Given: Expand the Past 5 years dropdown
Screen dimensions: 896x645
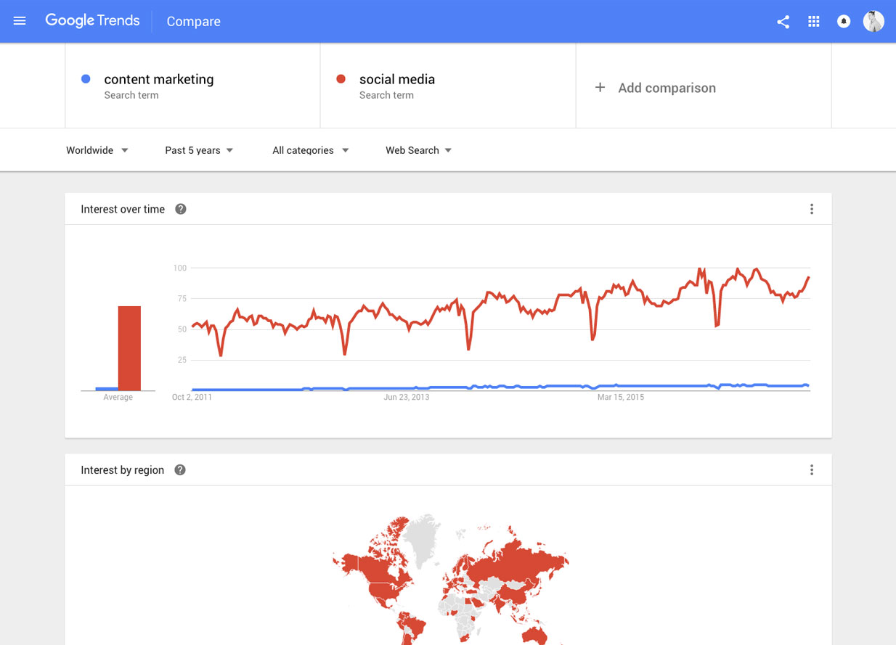Looking at the screenshot, I should [199, 150].
